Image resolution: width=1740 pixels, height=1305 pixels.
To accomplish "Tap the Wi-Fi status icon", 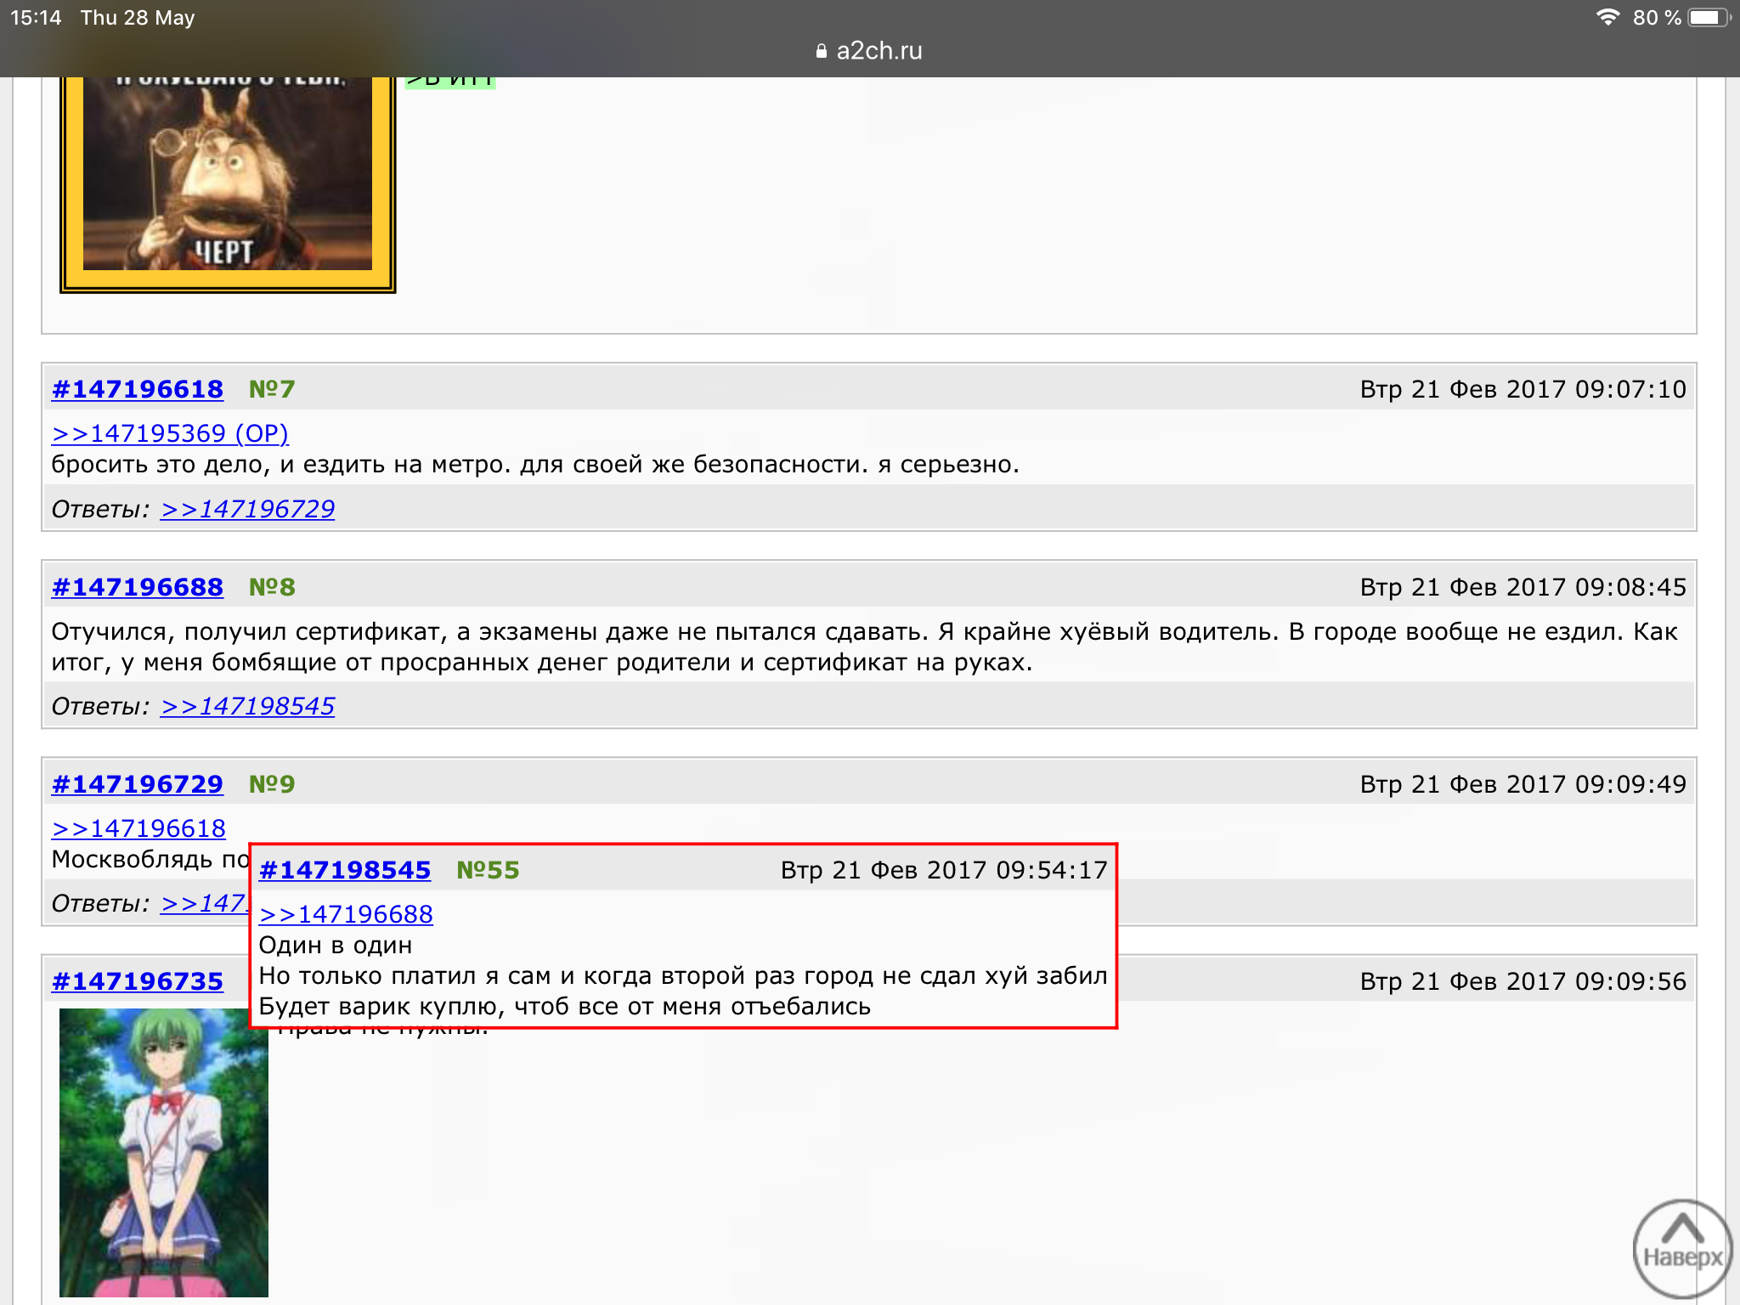I will (x=1607, y=17).
